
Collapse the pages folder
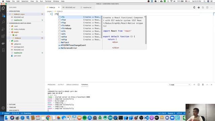tap(26, 32)
